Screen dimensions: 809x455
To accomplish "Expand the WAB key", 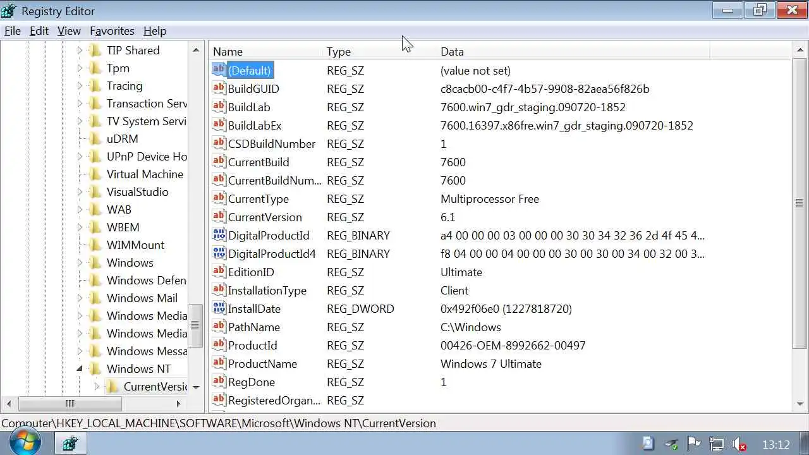I will pos(80,209).
